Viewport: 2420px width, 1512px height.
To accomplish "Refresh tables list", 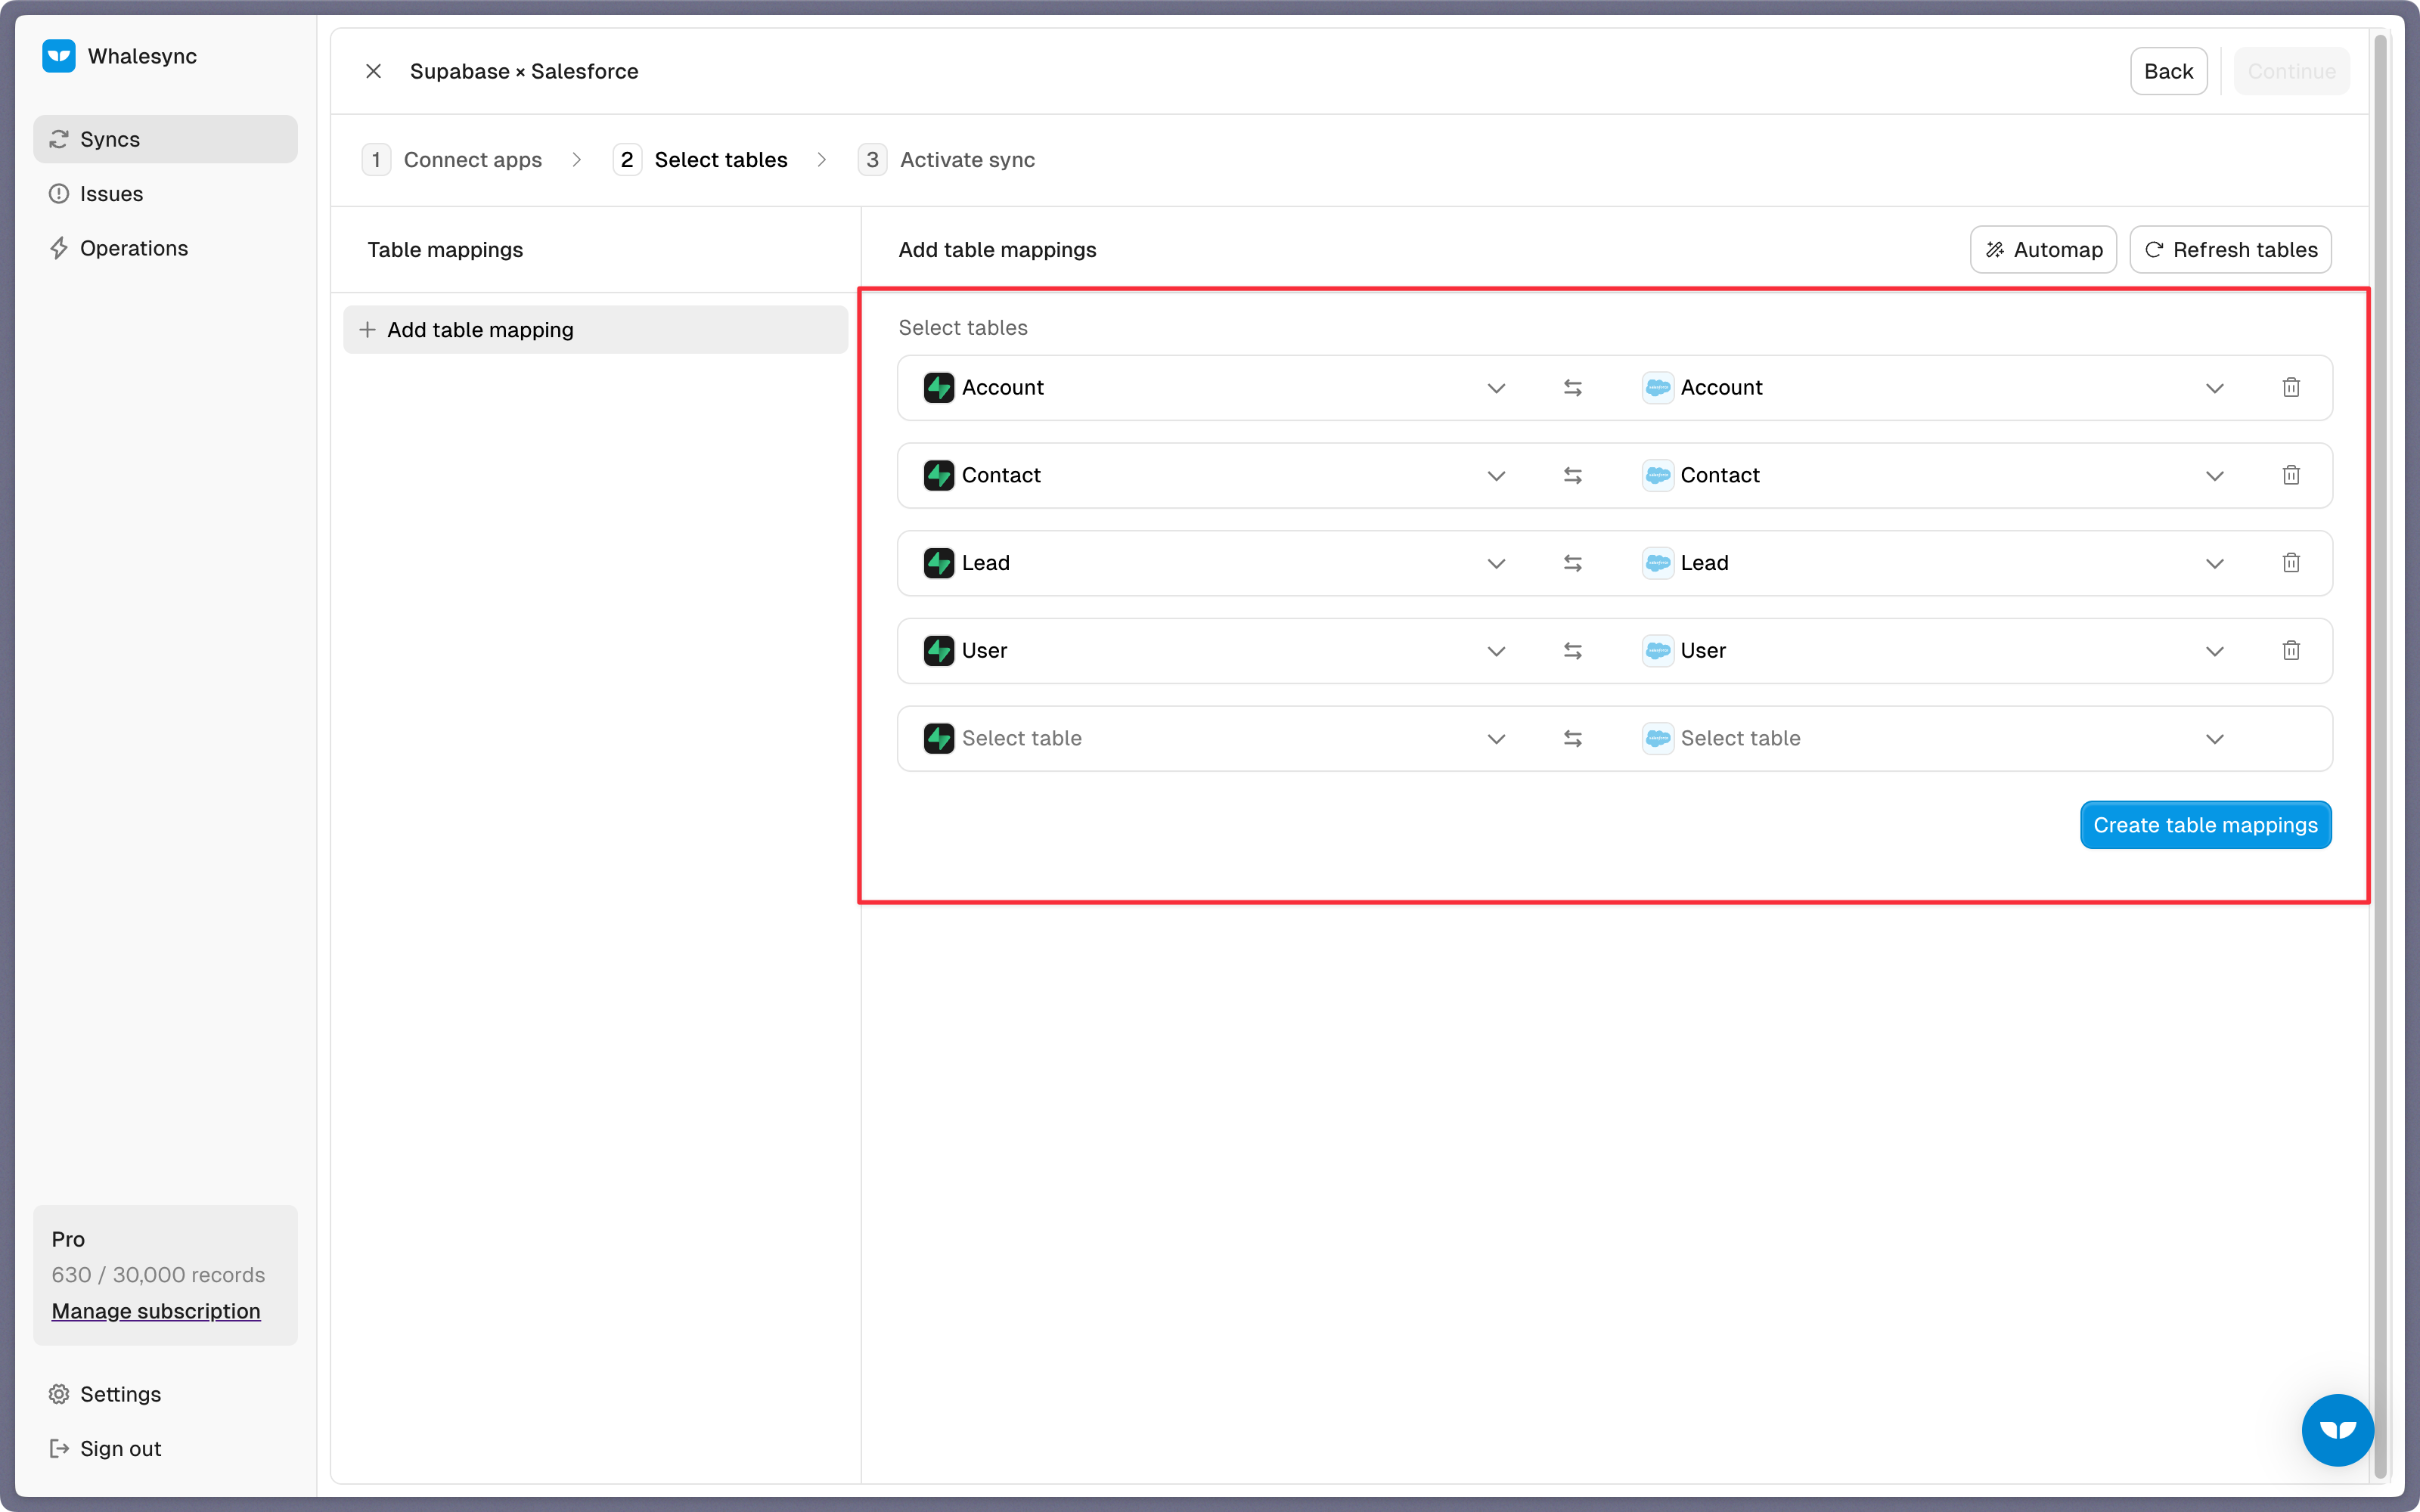I will tap(2230, 250).
